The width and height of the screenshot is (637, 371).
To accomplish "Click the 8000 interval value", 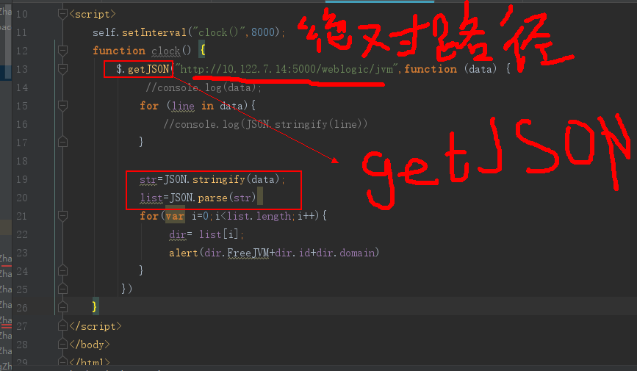I will coord(263,32).
